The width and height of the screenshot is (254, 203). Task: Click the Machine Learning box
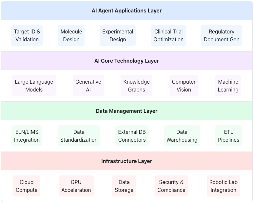tap(228, 86)
